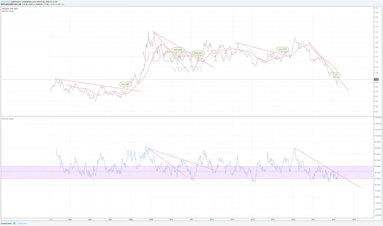This screenshot has width=383, height=226.
Task: Click the 'MA (40, close)' indicator legend
Action: coord(8,11)
